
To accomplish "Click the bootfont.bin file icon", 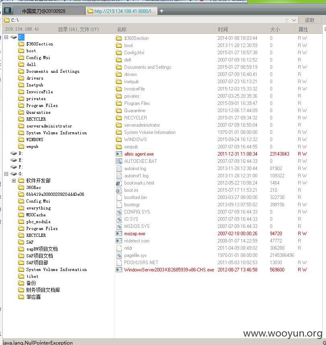I will click(119, 197).
